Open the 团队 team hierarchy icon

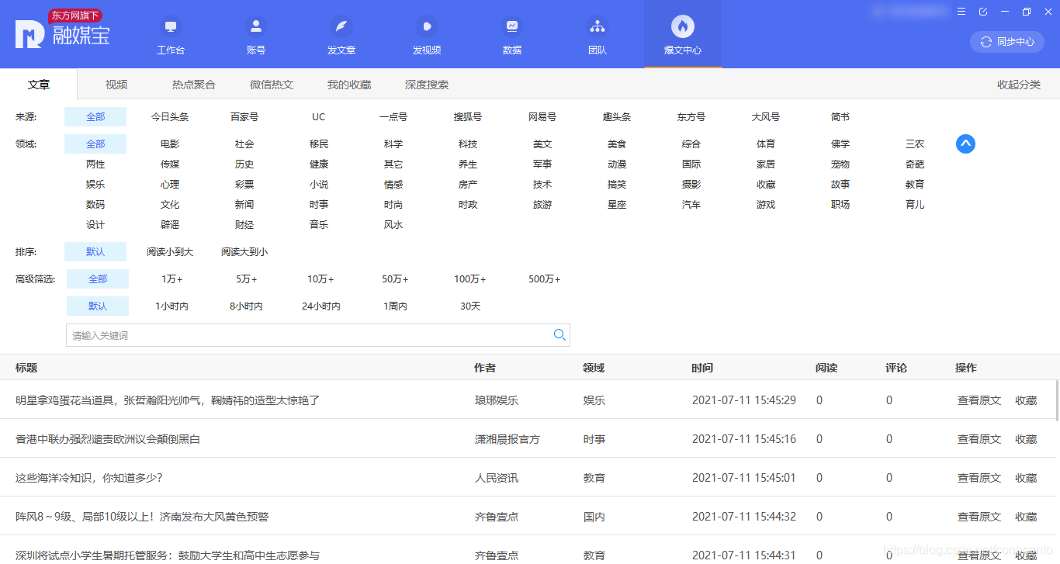coord(598,26)
